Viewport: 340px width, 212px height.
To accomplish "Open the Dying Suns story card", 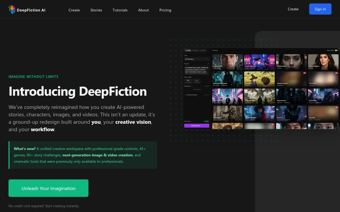I will tap(260, 79).
